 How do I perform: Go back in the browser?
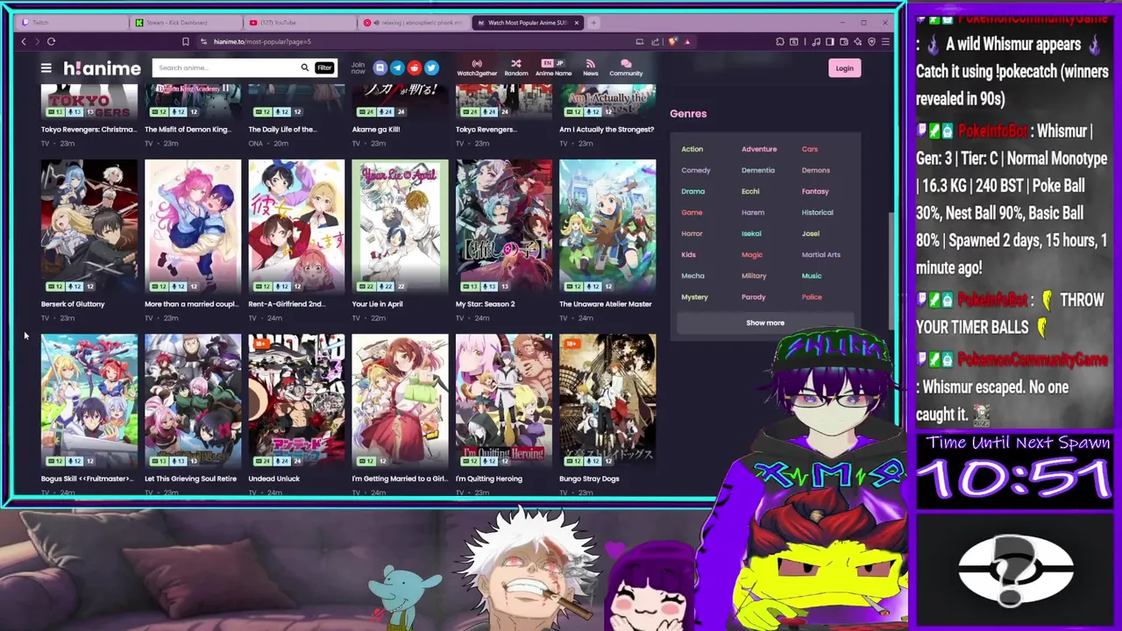click(x=24, y=41)
